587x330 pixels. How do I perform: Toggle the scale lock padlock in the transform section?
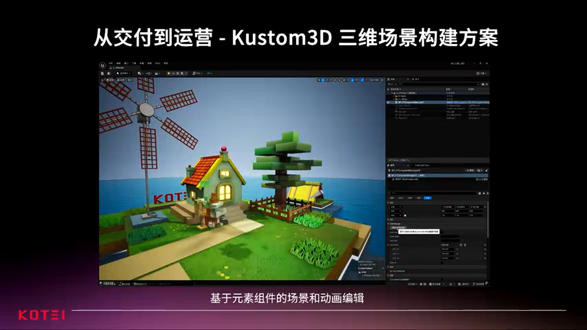click(405, 215)
